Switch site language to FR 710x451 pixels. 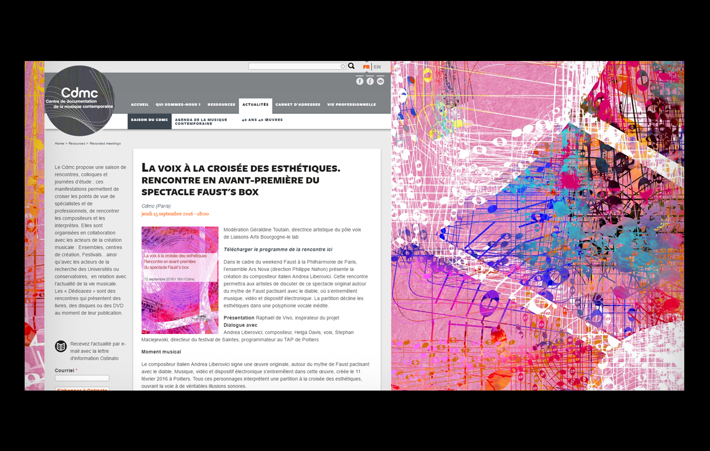366,67
